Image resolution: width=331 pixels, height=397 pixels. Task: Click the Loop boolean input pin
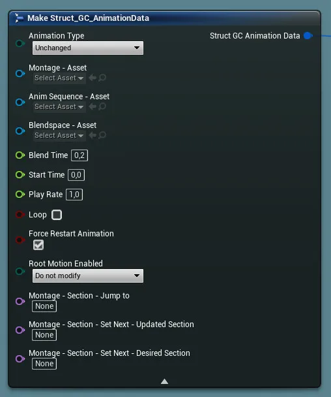20,215
